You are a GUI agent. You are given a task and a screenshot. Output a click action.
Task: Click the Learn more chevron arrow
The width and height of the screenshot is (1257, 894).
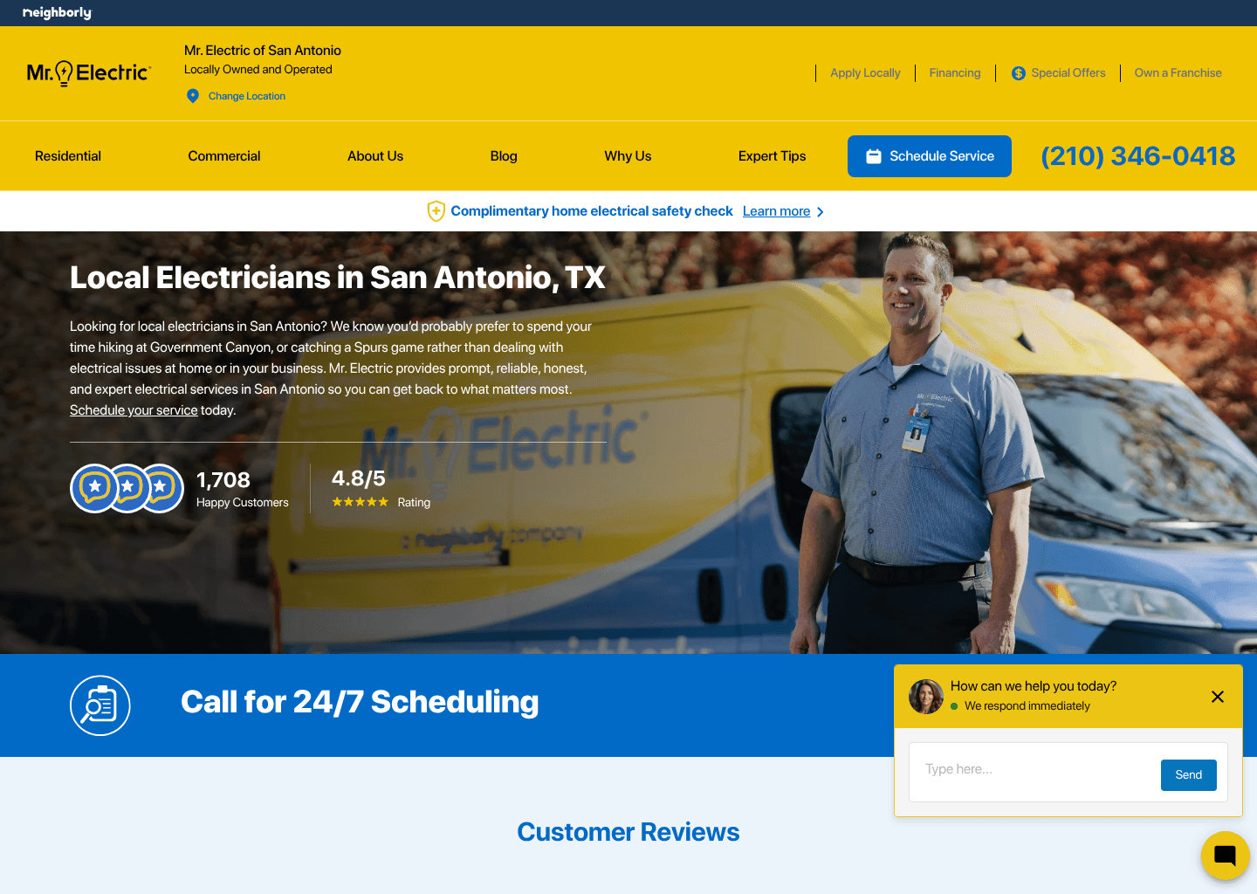click(820, 212)
